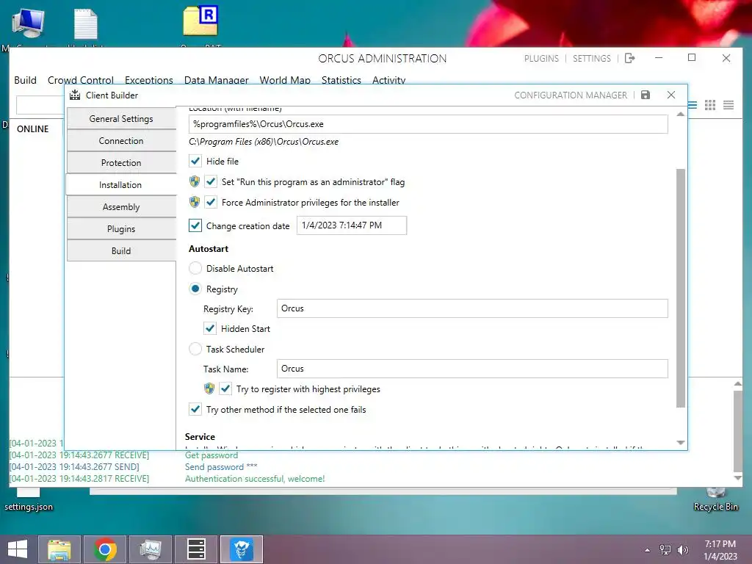Switch to list view icon at far right

click(x=728, y=105)
